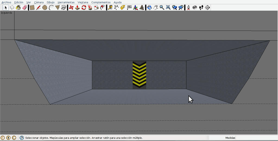278x141 pixels.
Task: Select the Move tool
Action: pyautogui.click(x=71, y=7)
